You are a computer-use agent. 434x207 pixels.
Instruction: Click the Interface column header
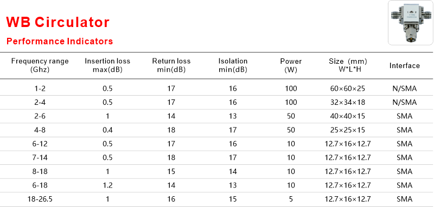coord(404,65)
